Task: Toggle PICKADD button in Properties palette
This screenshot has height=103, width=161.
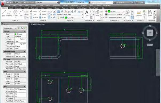Action: point(19,28)
